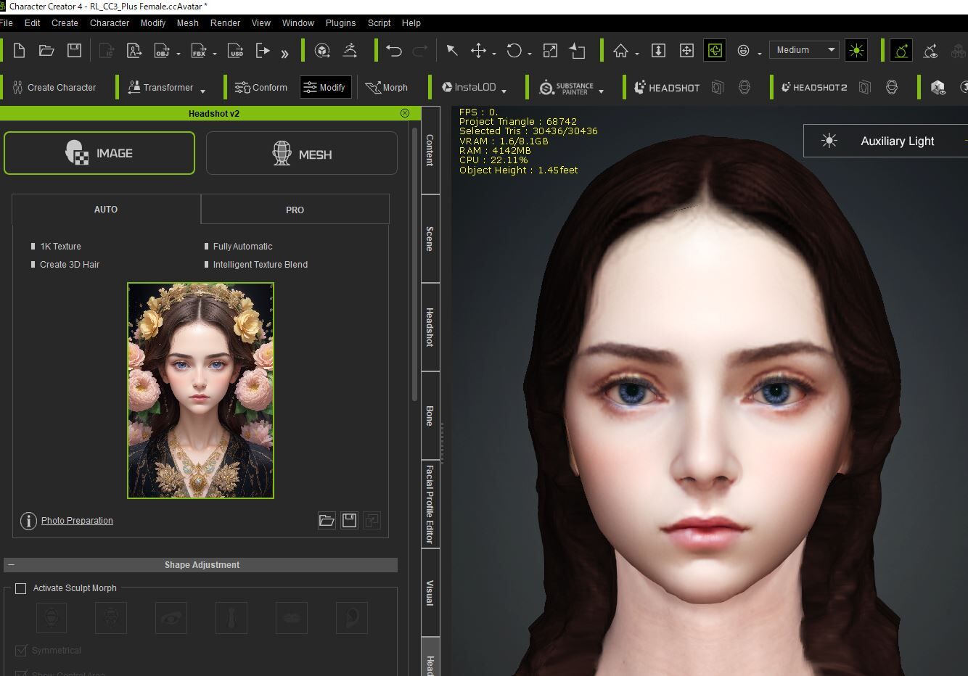Expand the Home view dropdown arrow
Screen dimensions: 968x676
pos(636,54)
